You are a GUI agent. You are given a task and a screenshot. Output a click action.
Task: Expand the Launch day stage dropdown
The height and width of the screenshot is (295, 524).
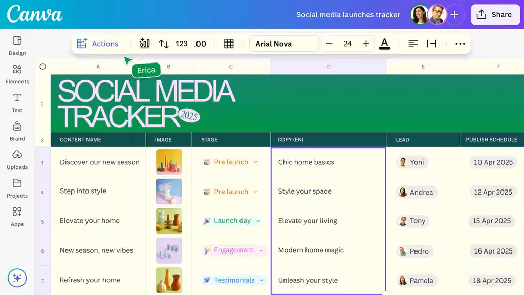[258, 221]
